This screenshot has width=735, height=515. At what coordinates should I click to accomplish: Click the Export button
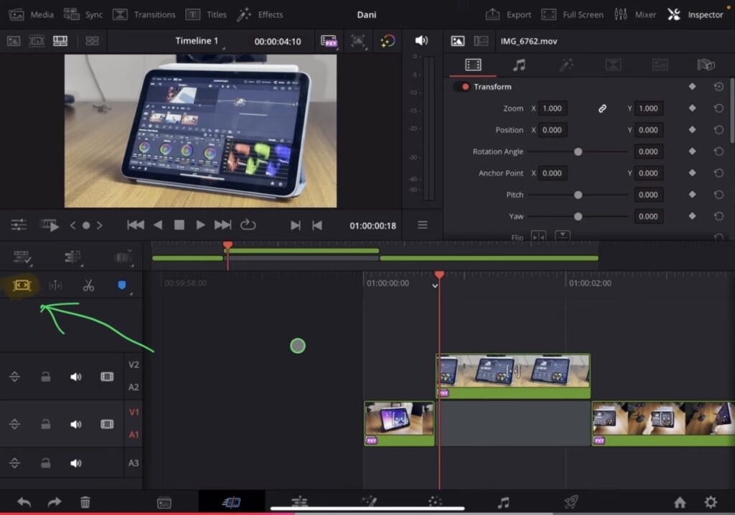pyautogui.click(x=510, y=14)
